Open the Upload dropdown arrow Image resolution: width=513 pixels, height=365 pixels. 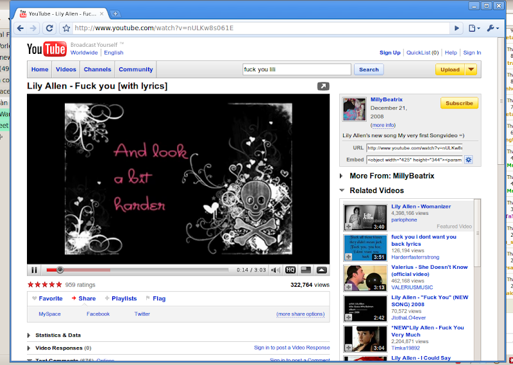coord(471,69)
